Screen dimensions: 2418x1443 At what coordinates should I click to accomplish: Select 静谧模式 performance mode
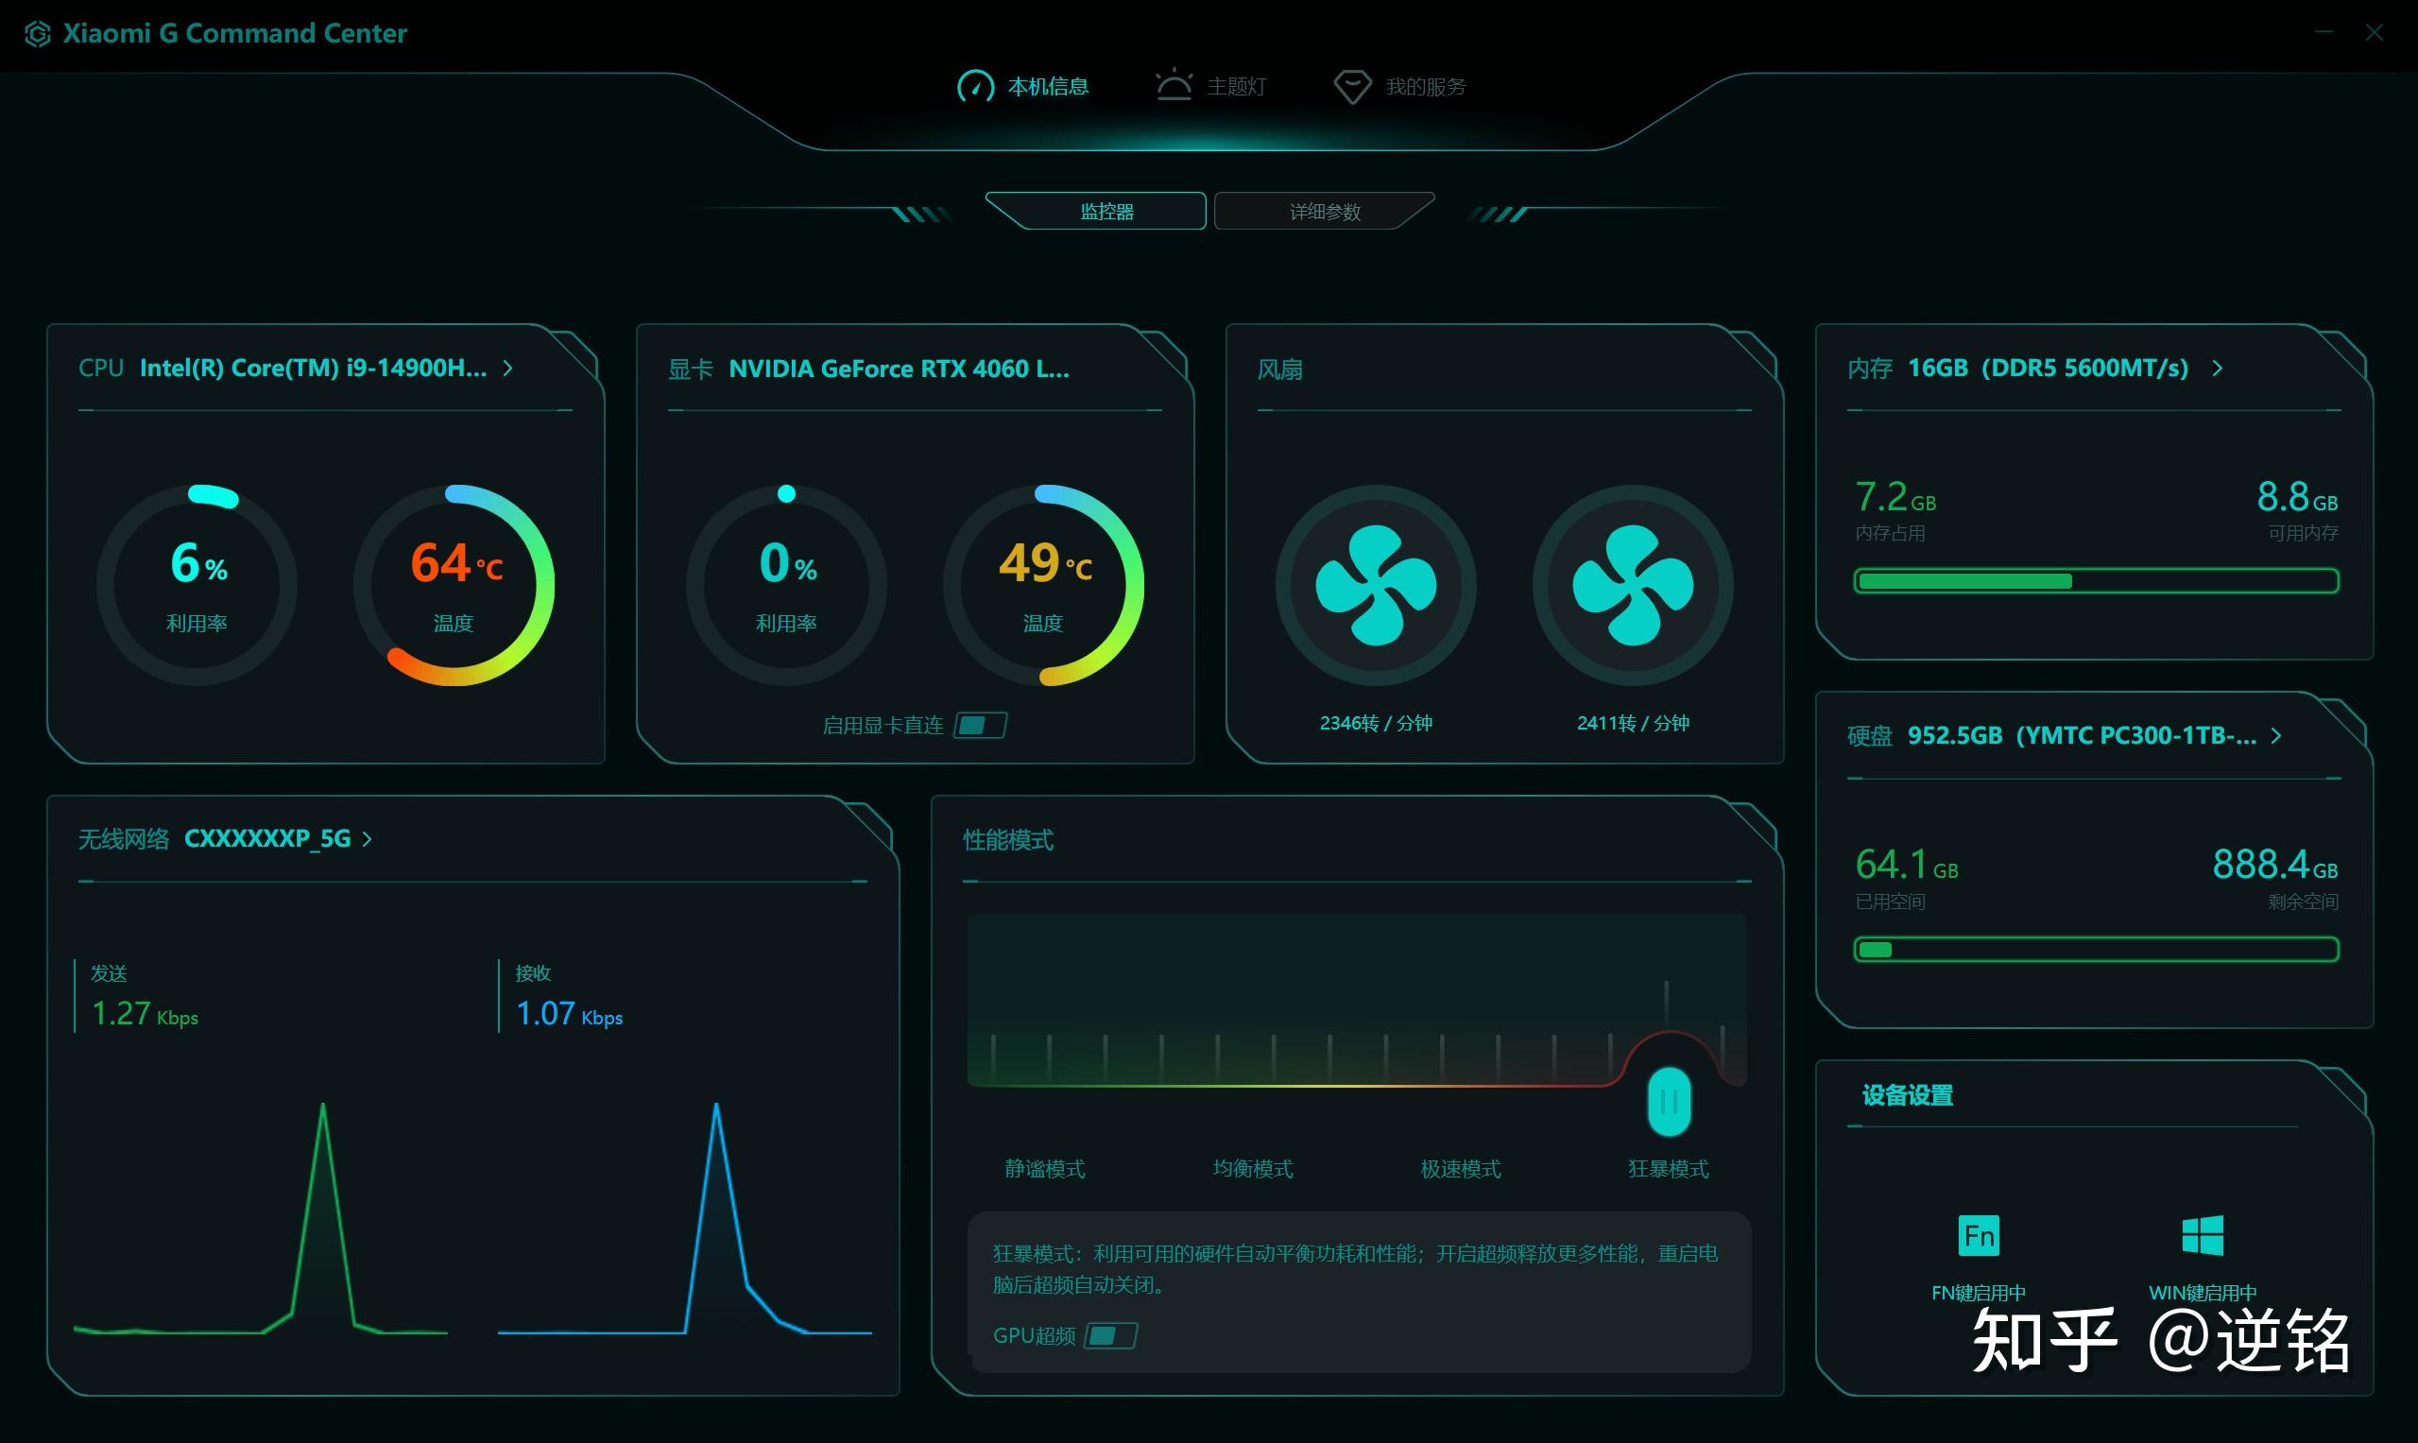pyautogui.click(x=1044, y=1169)
